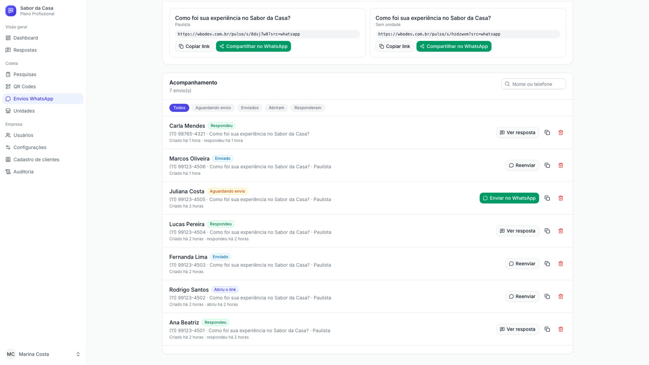Open Auditoria page
The image size is (649, 365).
(x=43, y=172)
